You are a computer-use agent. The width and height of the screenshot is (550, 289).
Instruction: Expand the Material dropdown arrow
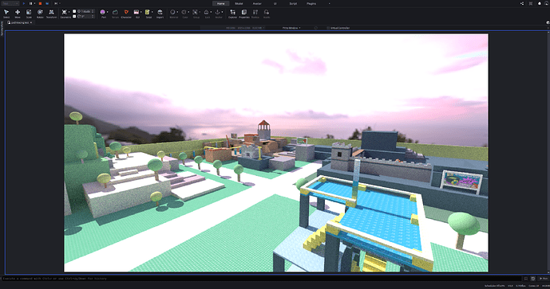click(x=177, y=12)
